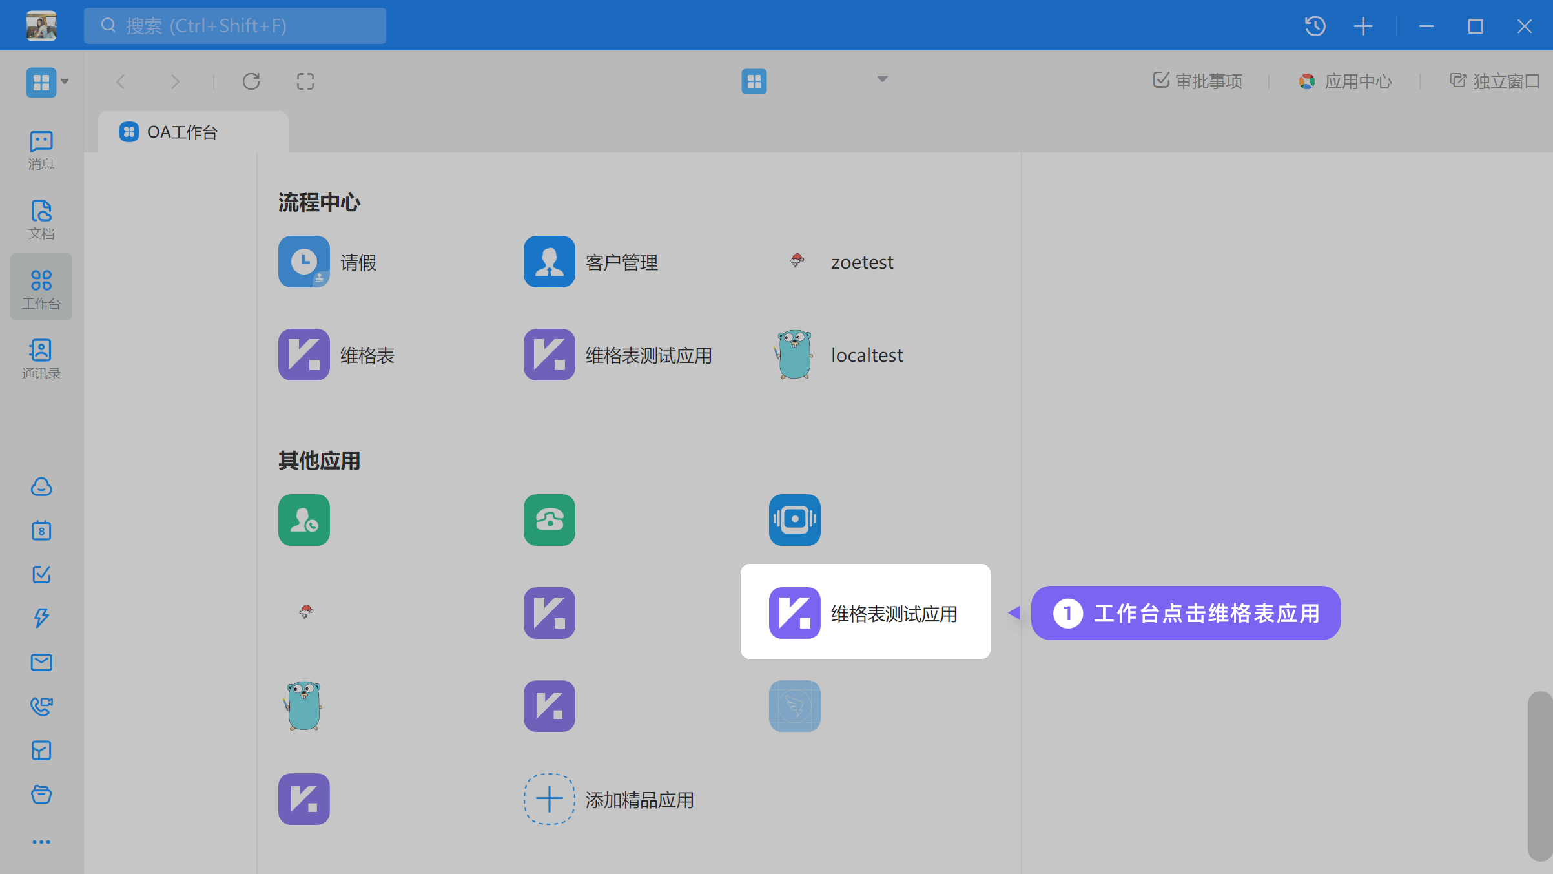Image resolution: width=1553 pixels, height=874 pixels.
Task: Click the vertical scrollbar thumb
Action: tap(1540, 775)
